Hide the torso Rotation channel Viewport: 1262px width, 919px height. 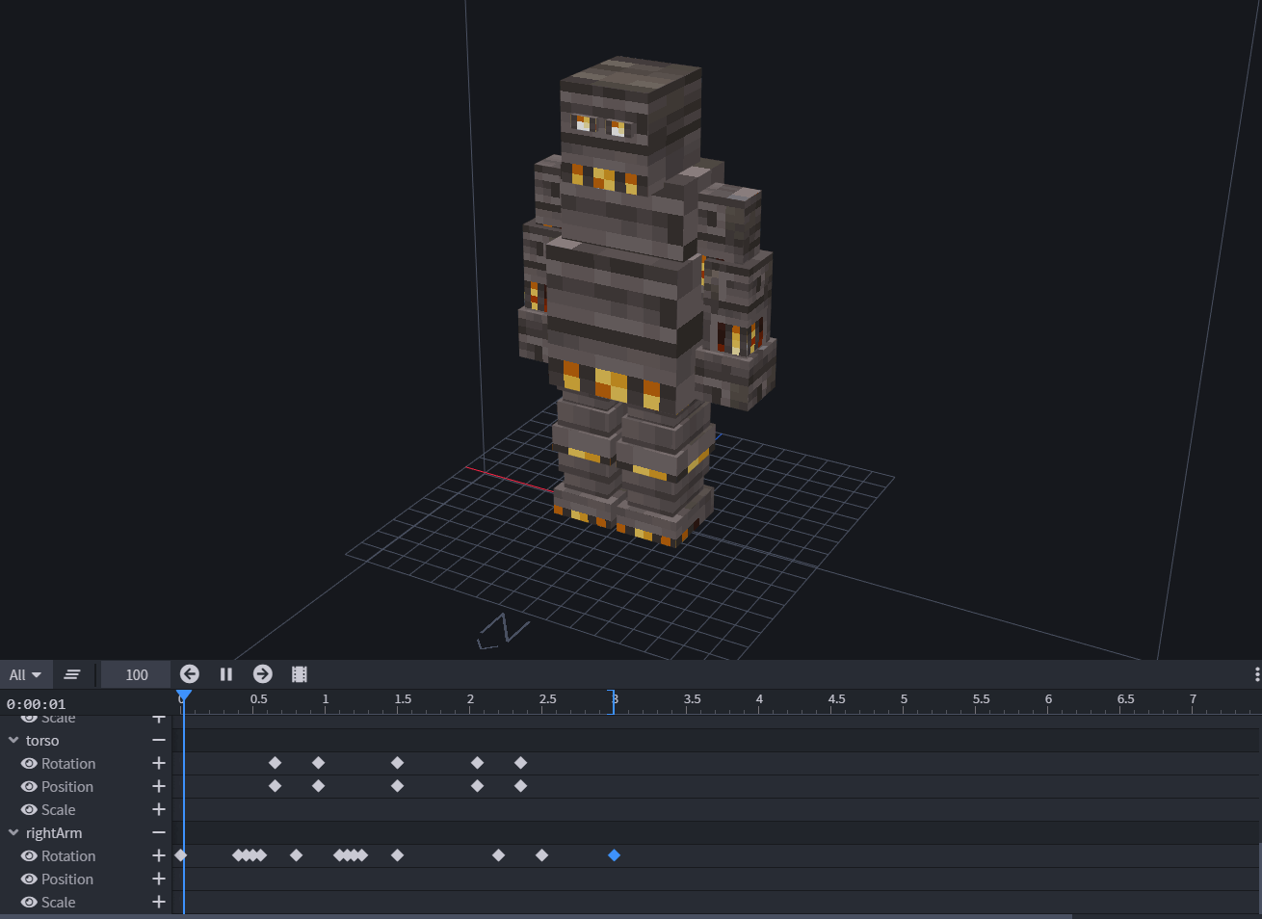pyautogui.click(x=29, y=764)
